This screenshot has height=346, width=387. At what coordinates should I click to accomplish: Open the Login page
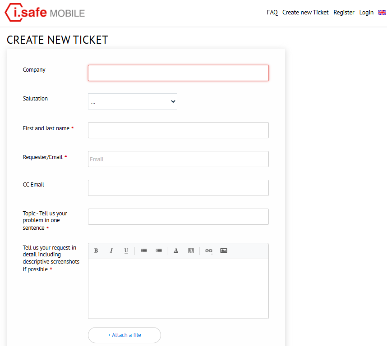pyautogui.click(x=366, y=12)
